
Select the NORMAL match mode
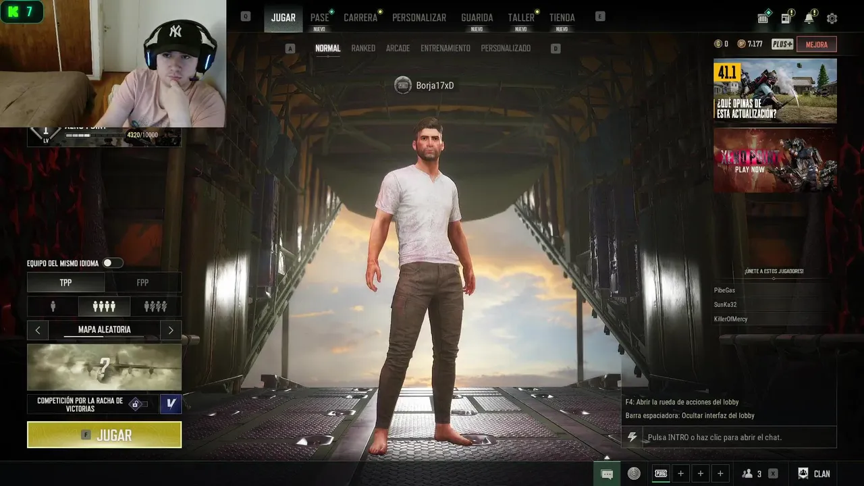pos(328,49)
